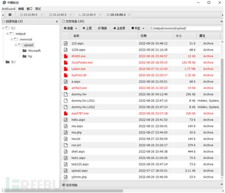Click the Microsoft folder icon in tree
Viewport: 225px width, 193px height.
24,51
